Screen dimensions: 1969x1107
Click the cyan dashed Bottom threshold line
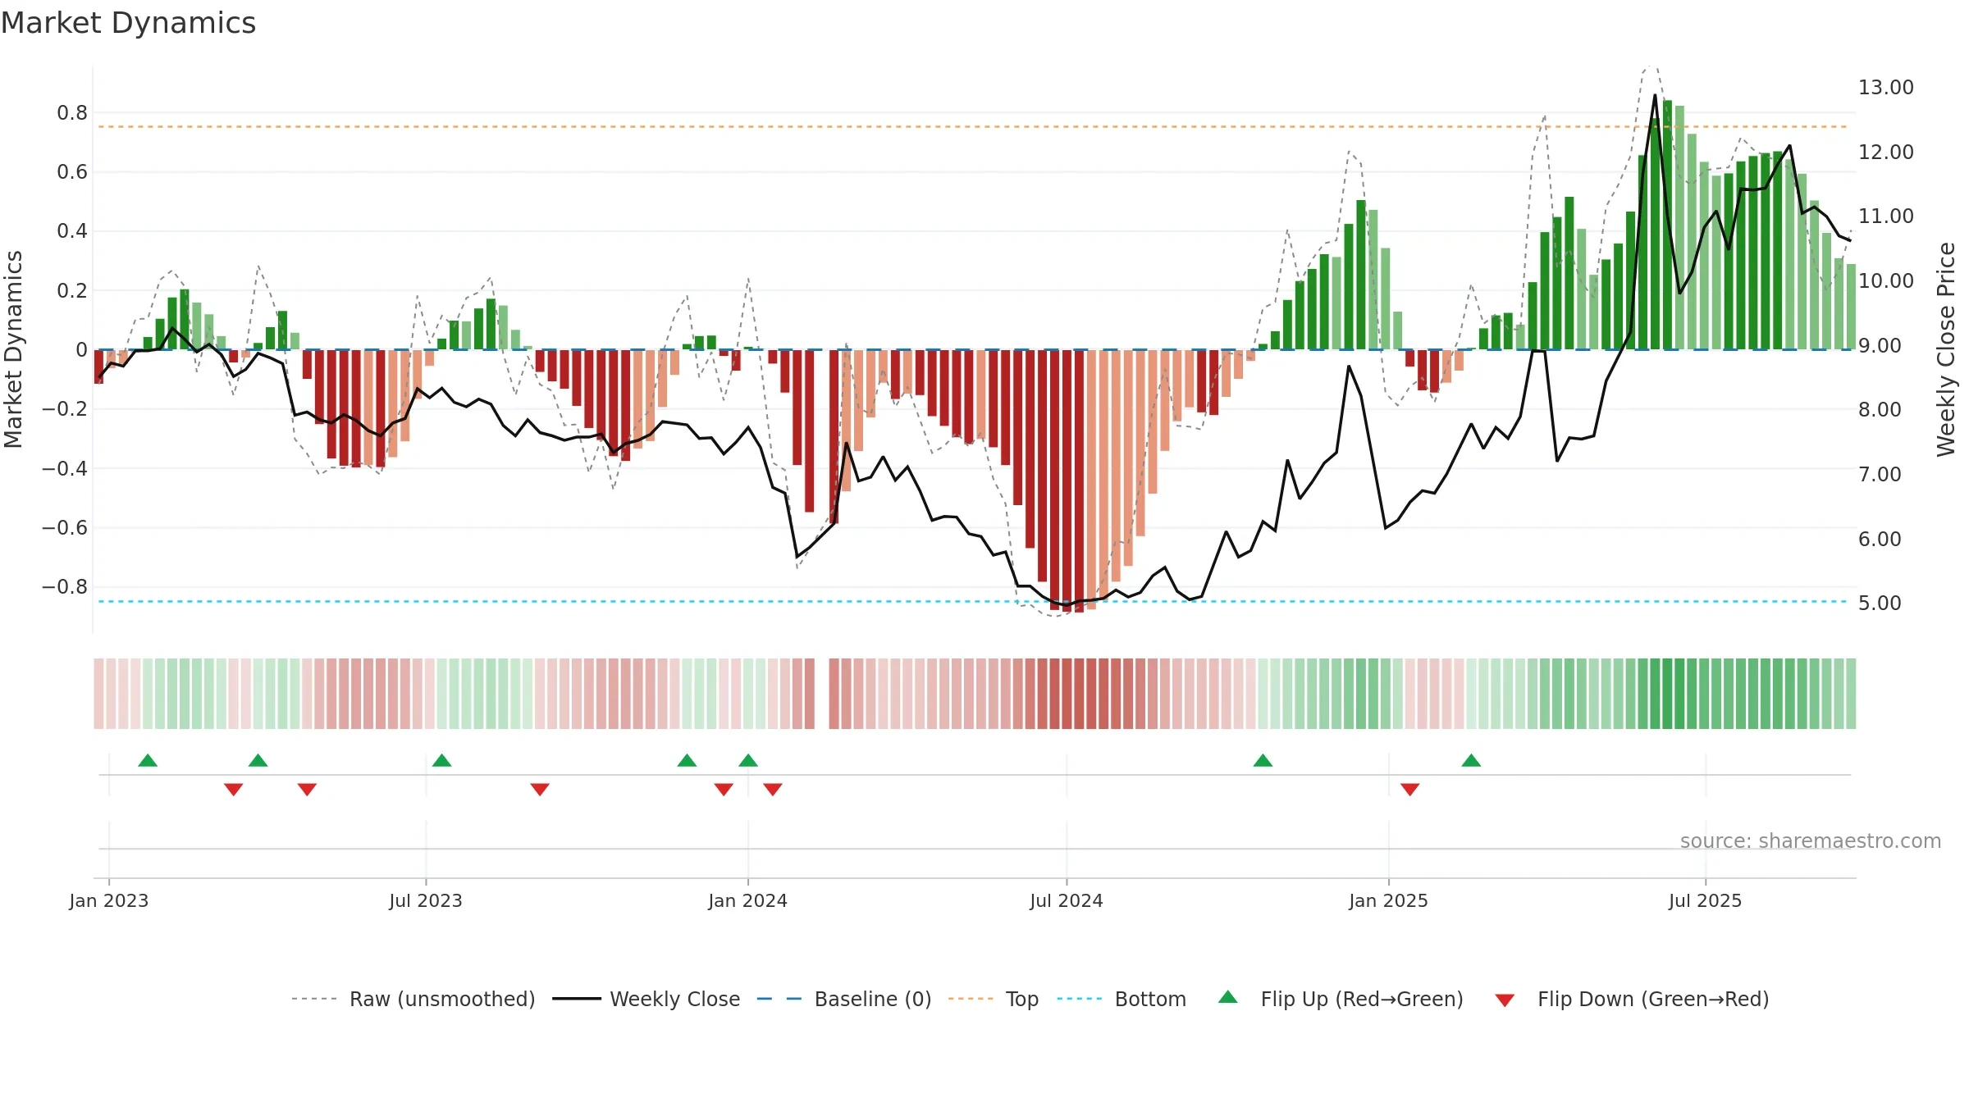pyautogui.click(x=975, y=602)
